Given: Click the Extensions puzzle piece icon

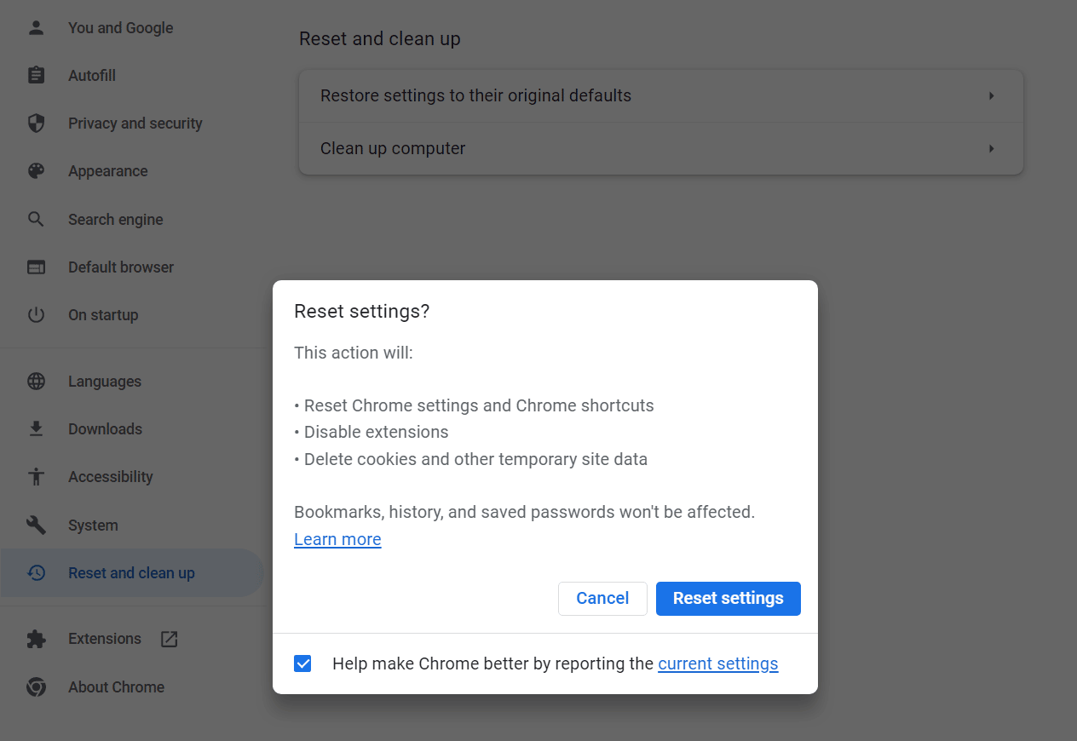Looking at the screenshot, I should click(x=36, y=638).
